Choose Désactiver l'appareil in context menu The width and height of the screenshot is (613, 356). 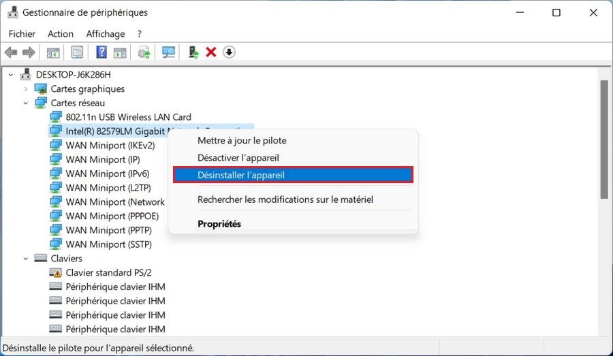(x=293, y=158)
